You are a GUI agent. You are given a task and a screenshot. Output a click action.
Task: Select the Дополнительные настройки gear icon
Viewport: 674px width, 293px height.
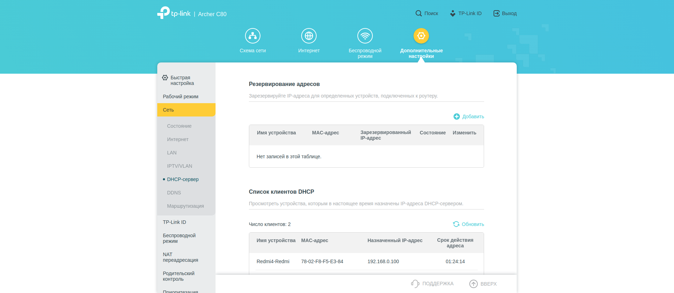421,36
